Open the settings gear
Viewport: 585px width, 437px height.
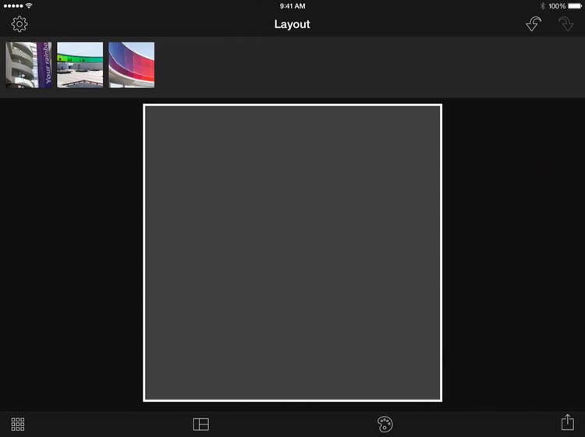19,24
